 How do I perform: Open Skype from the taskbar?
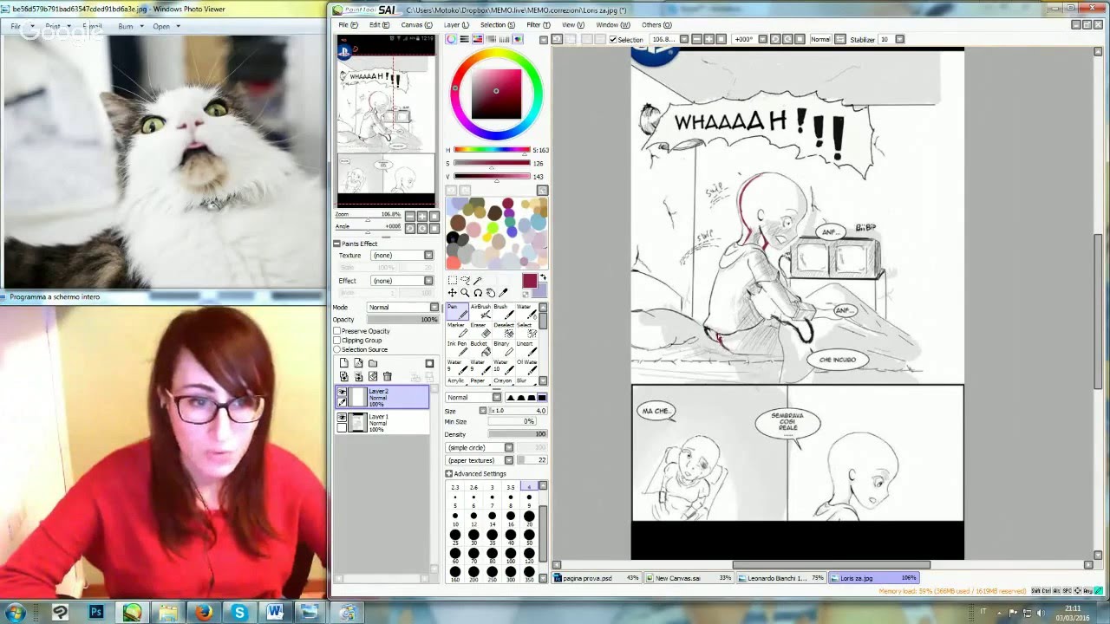(239, 613)
